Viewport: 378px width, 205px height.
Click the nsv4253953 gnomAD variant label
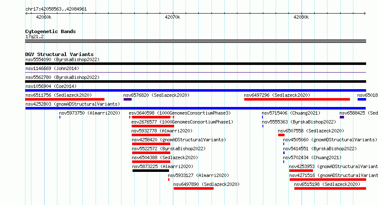pos(333,166)
